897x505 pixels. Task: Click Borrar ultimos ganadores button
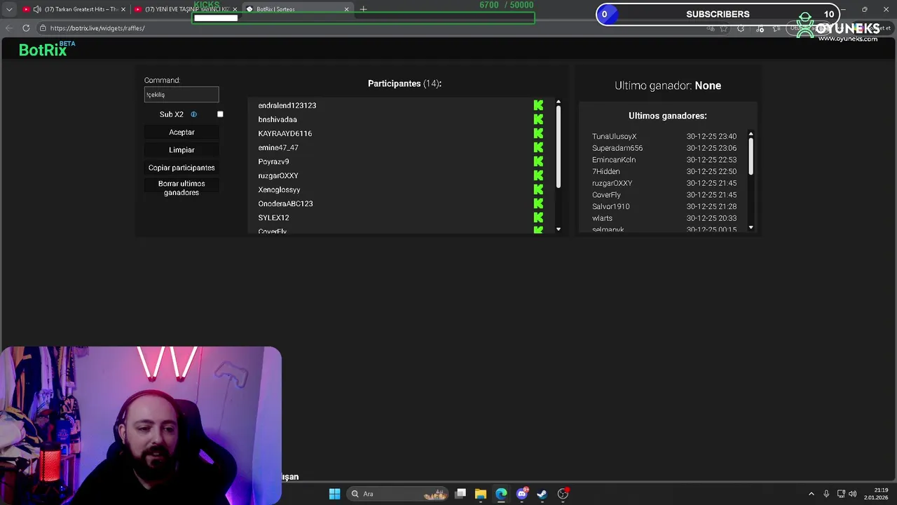coord(182,188)
